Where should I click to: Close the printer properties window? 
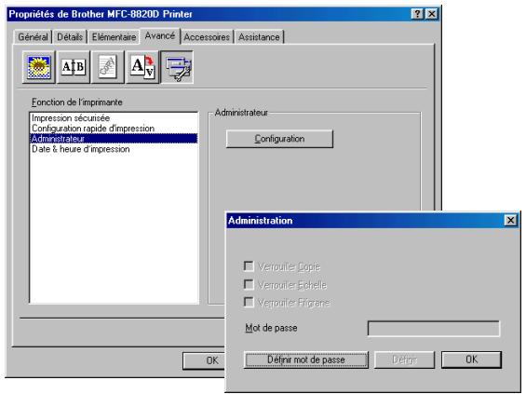[432, 14]
